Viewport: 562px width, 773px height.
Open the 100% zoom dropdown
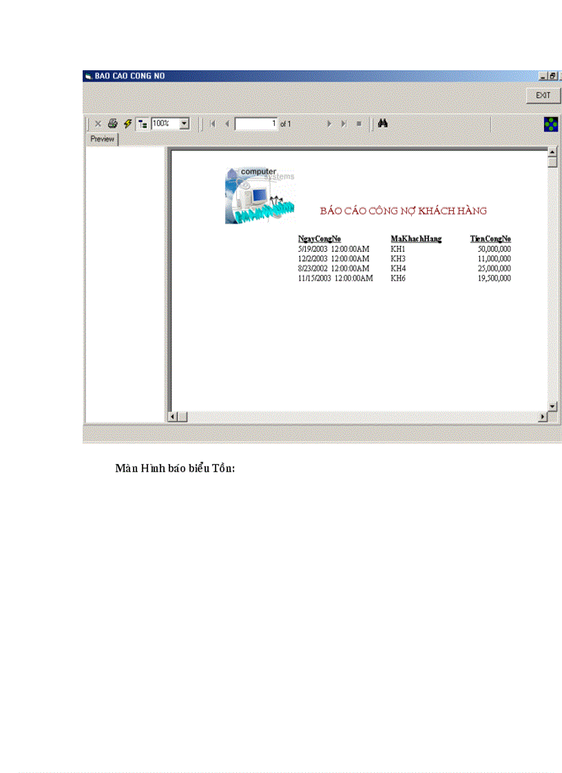(x=184, y=124)
